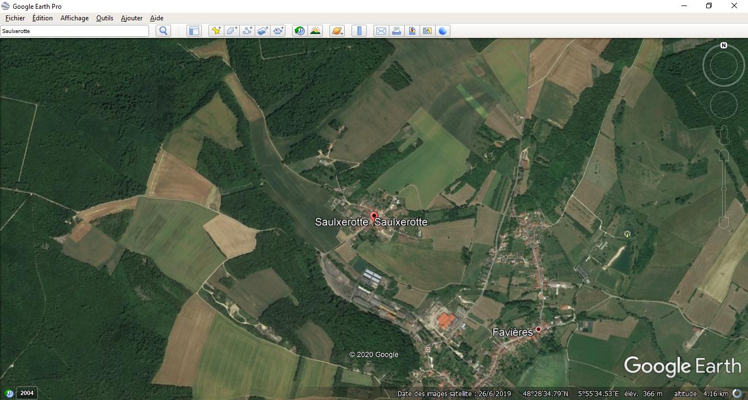
Task: Open the Aide menu
Action: coord(157,18)
